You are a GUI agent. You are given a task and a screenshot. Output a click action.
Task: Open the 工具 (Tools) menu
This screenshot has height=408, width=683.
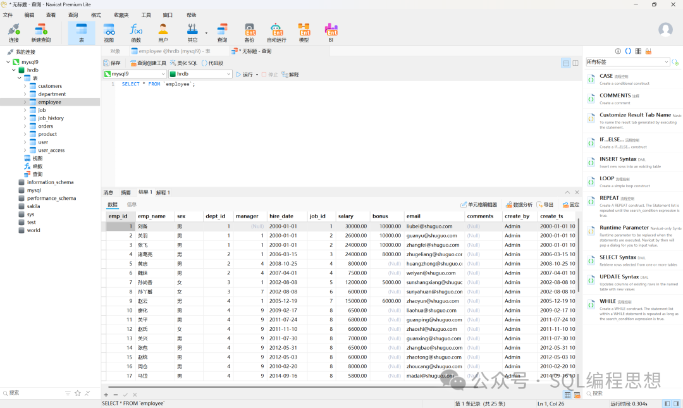tap(146, 15)
